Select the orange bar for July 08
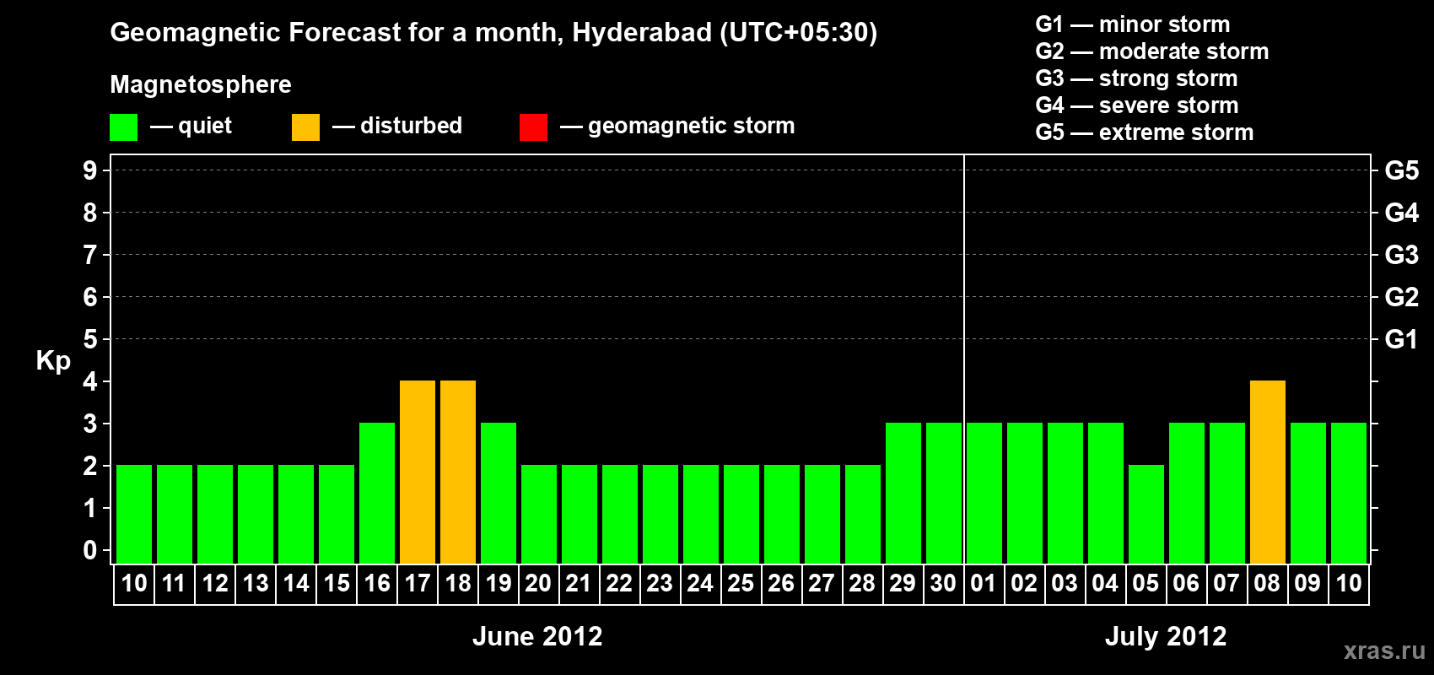The image size is (1434, 675). click(x=1268, y=472)
